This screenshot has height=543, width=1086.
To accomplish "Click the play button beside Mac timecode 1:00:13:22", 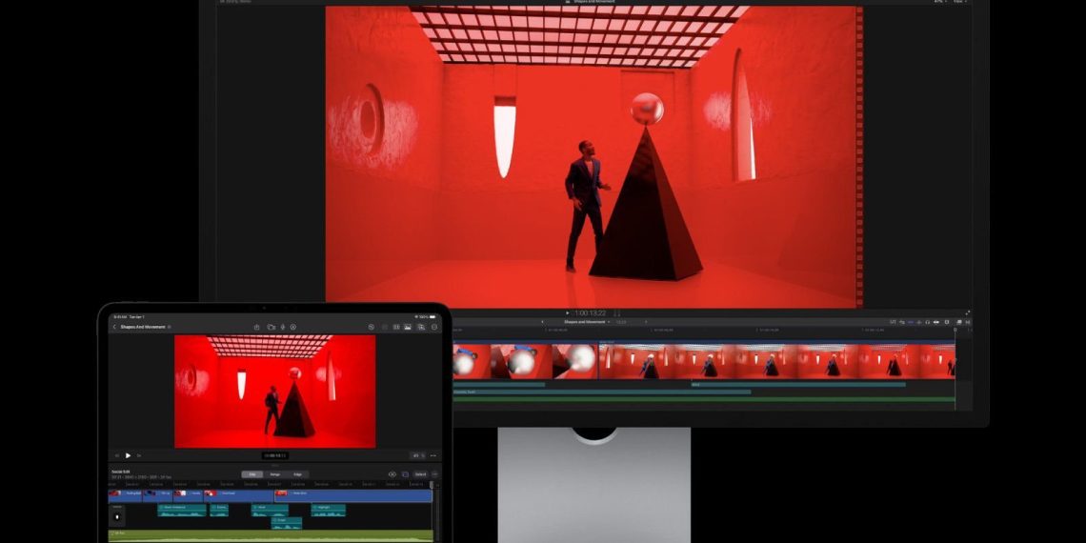I will point(568,312).
